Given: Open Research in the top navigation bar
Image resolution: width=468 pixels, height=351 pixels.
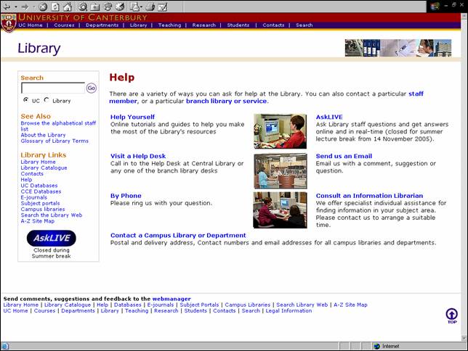Looking at the screenshot, I should coord(203,25).
